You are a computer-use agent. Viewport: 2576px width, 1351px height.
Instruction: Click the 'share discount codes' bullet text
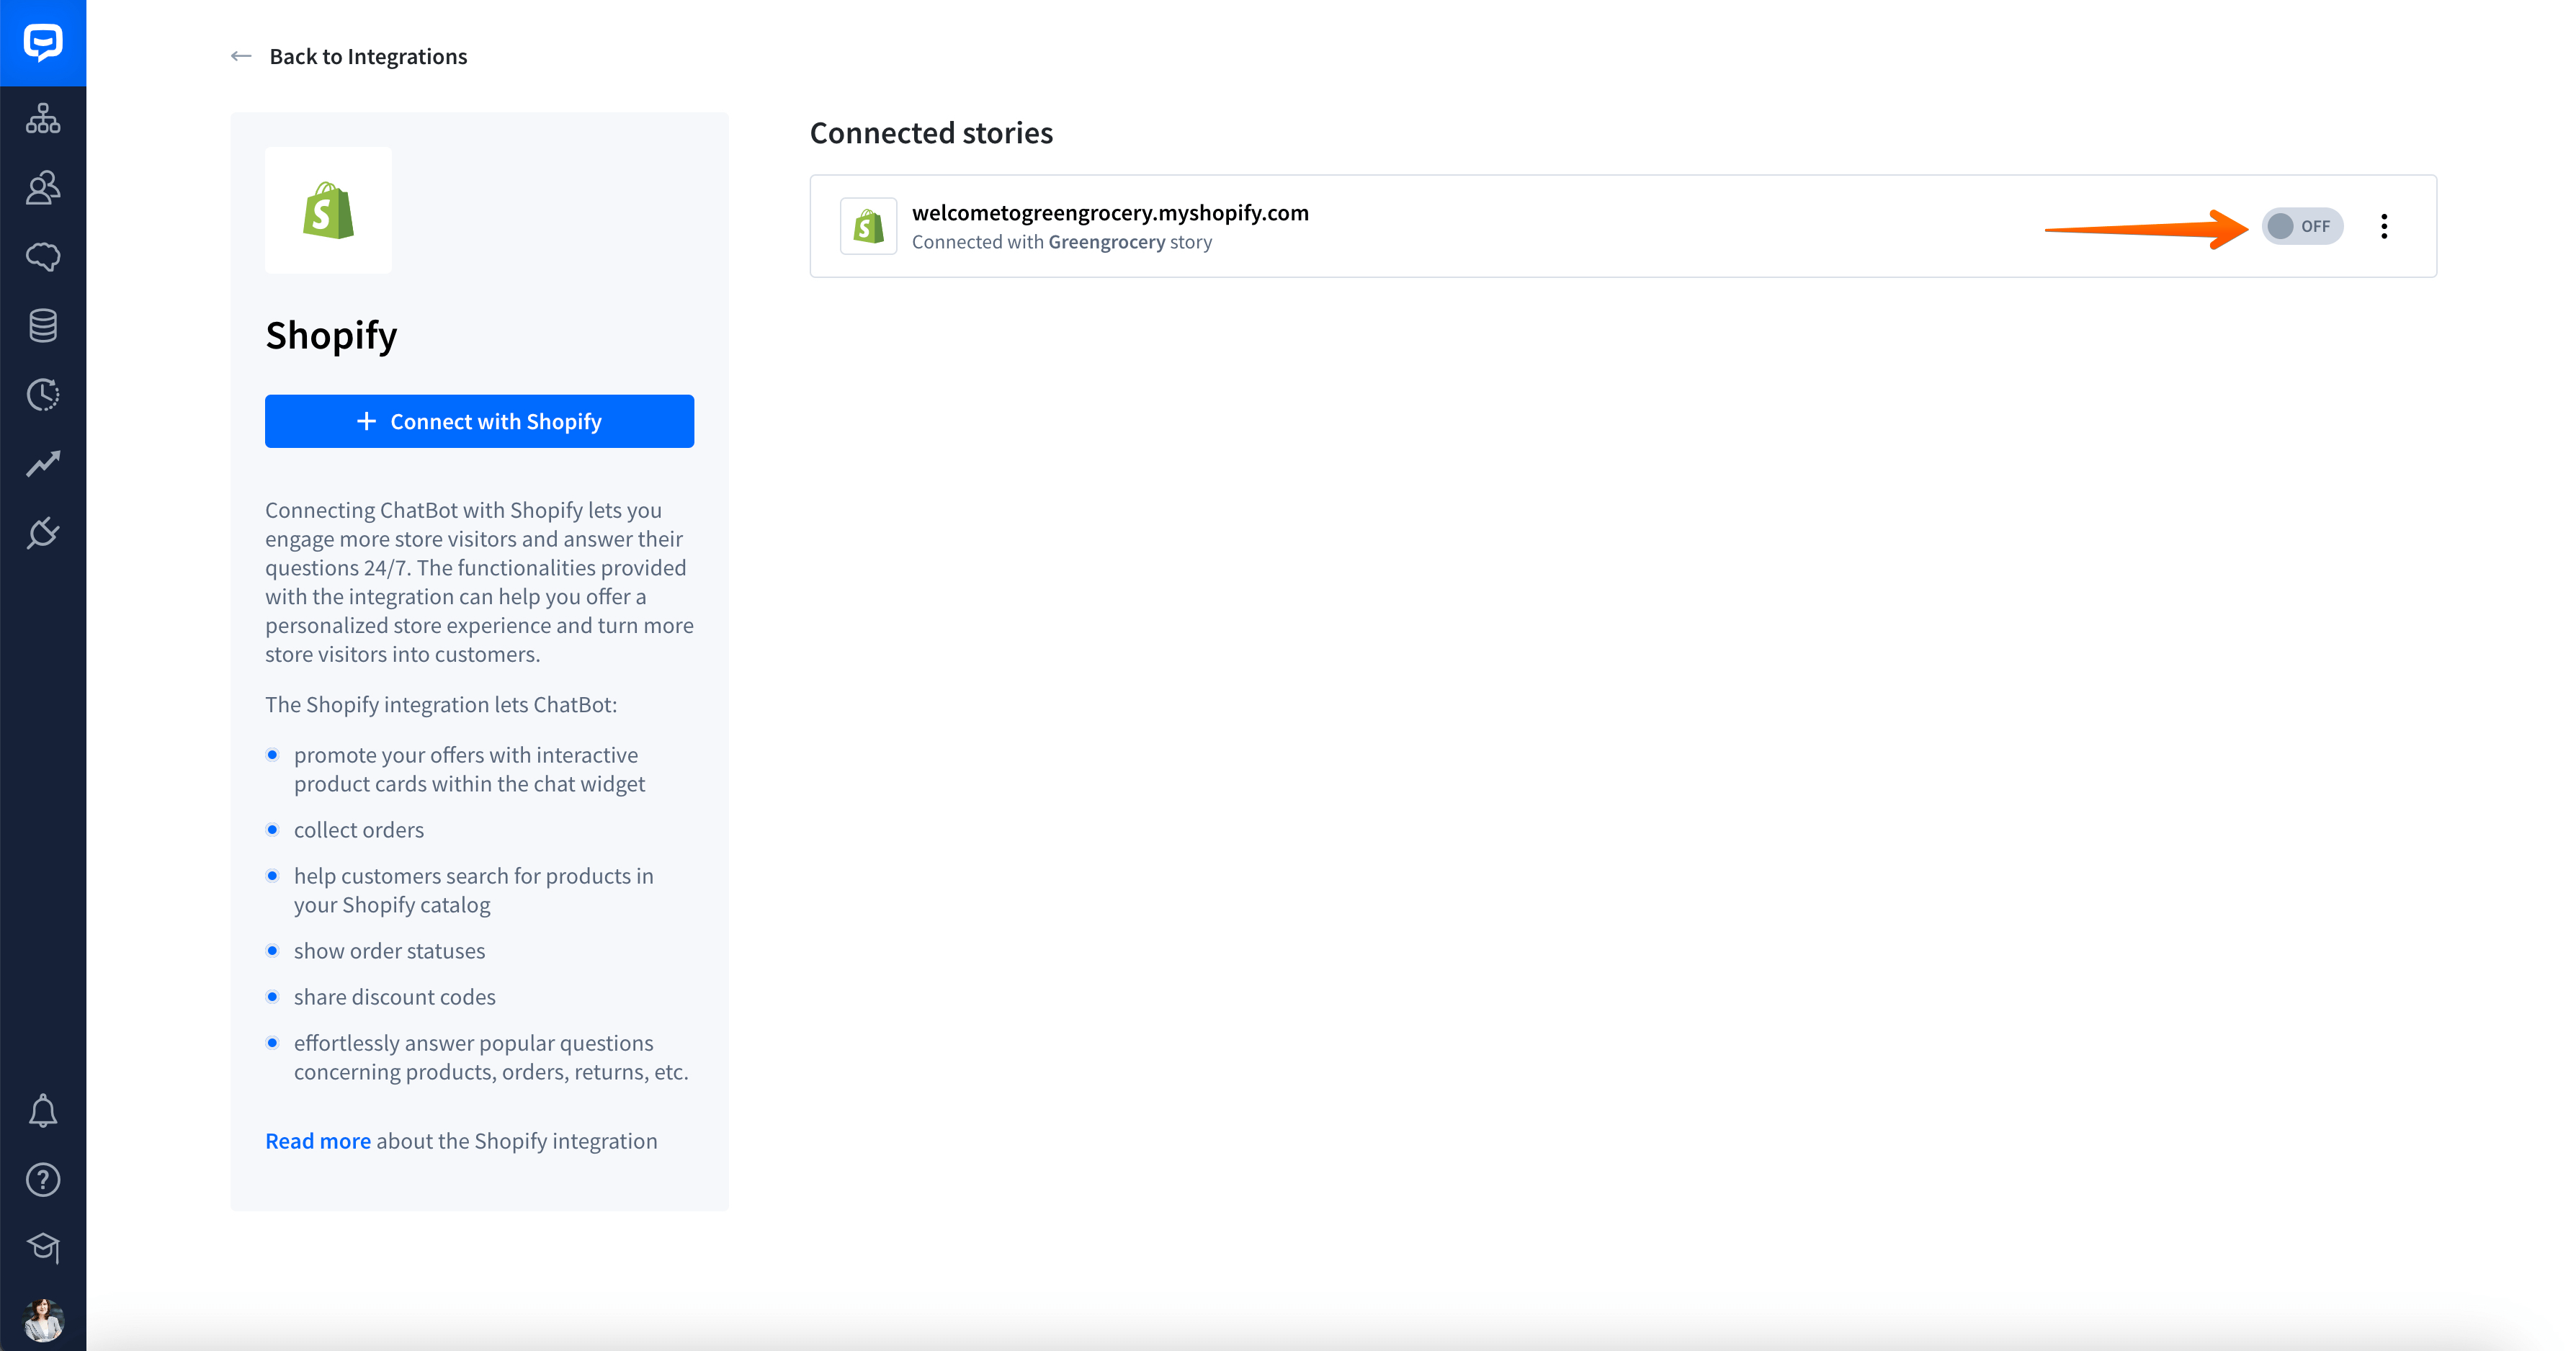coord(394,997)
